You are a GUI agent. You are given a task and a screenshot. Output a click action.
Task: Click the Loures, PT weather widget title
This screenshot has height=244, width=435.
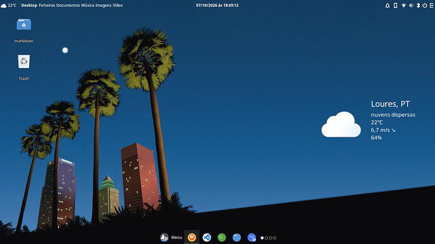[x=390, y=104]
